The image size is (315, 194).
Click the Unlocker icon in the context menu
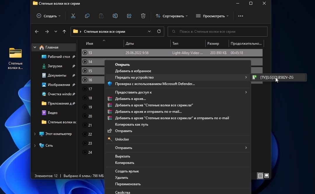[x=110, y=139]
